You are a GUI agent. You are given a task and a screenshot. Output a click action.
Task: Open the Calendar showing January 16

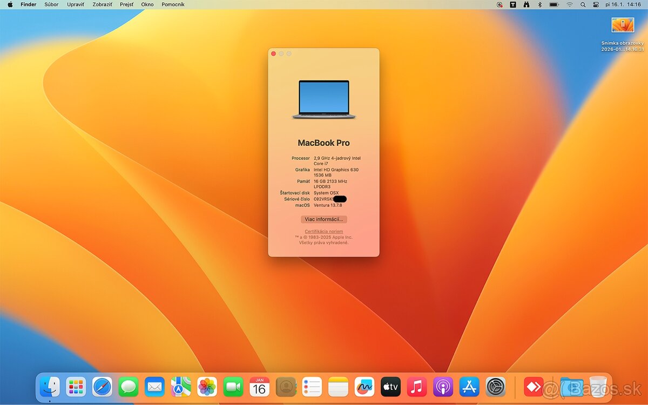click(260, 387)
